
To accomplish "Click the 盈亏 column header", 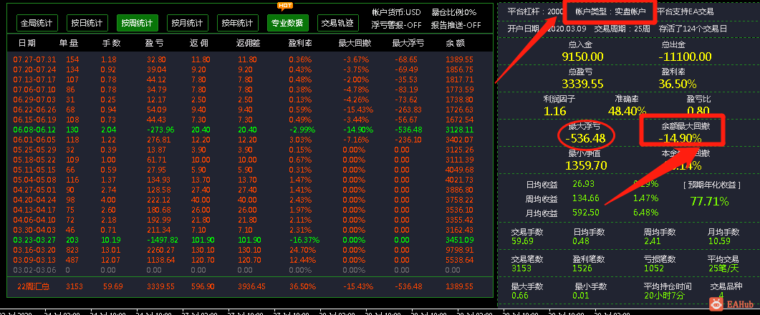I will [x=154, y=43].
